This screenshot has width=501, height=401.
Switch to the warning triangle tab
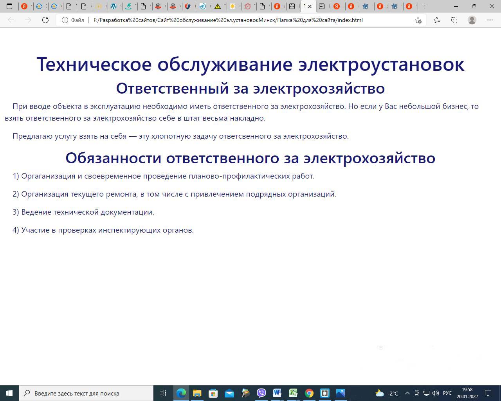218,6
